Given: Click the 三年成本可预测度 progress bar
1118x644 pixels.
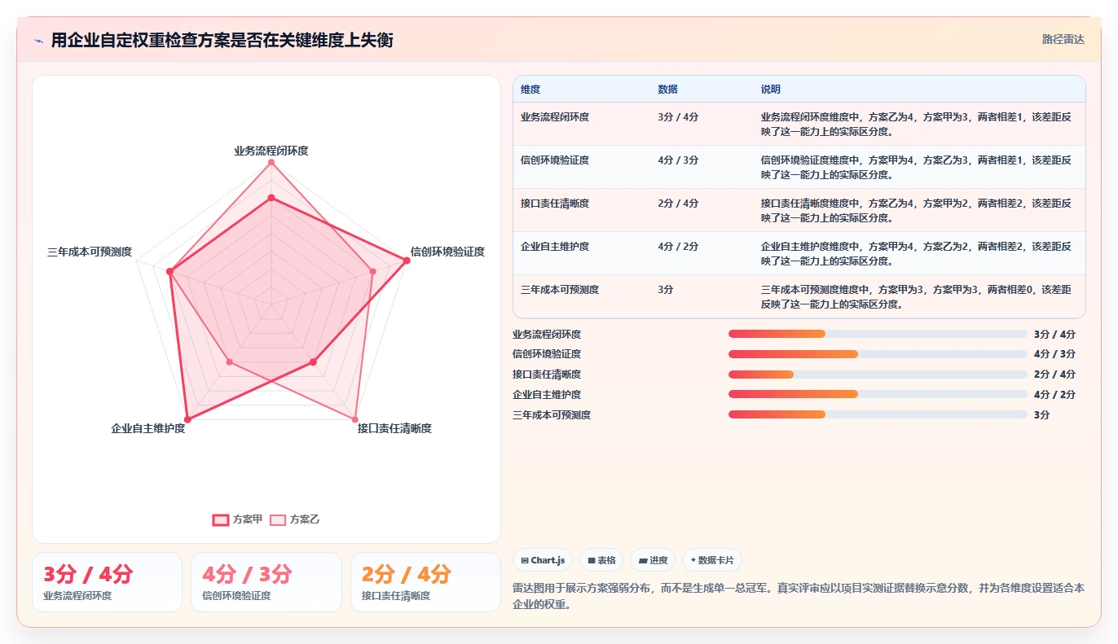Looking at the screenshot, I should [878, 414].
